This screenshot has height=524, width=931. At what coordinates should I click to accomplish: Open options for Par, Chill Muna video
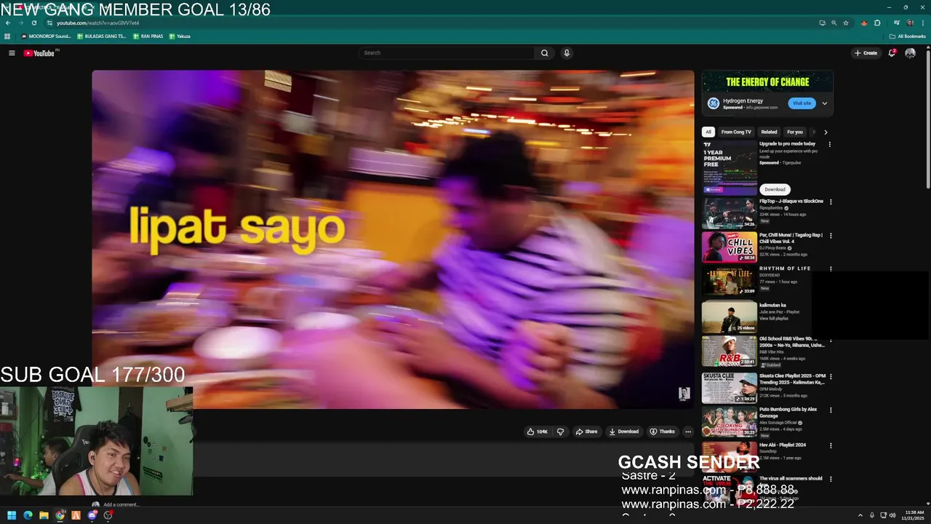coord(830,236)
